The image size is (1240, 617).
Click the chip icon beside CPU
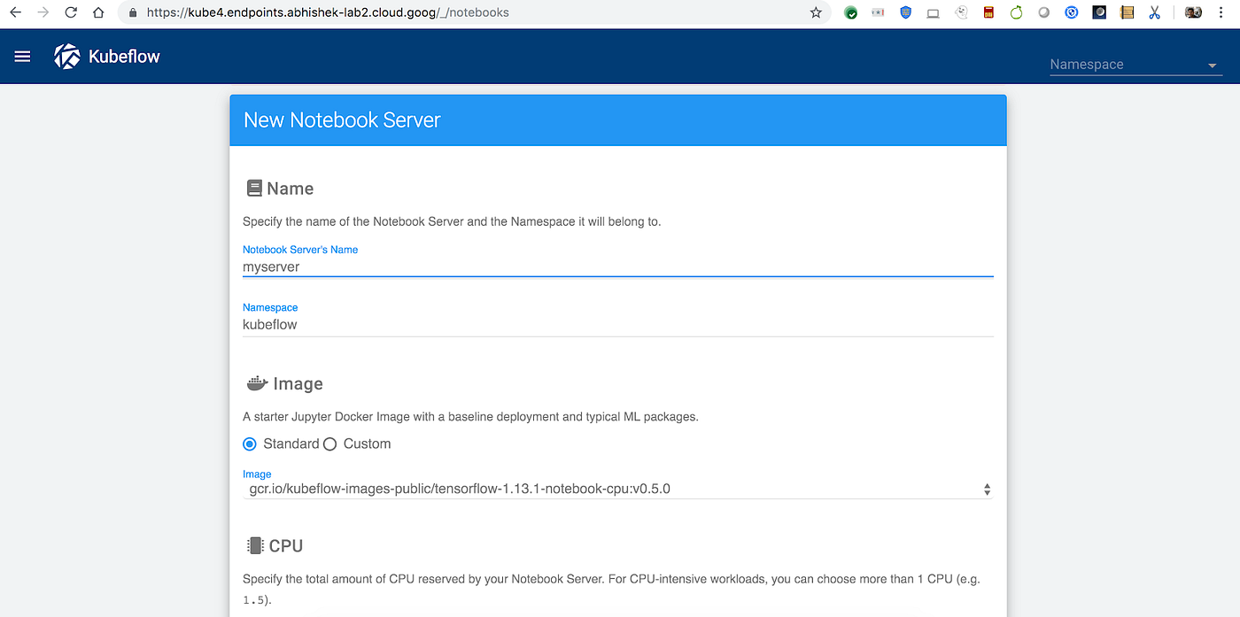(255, 545)
